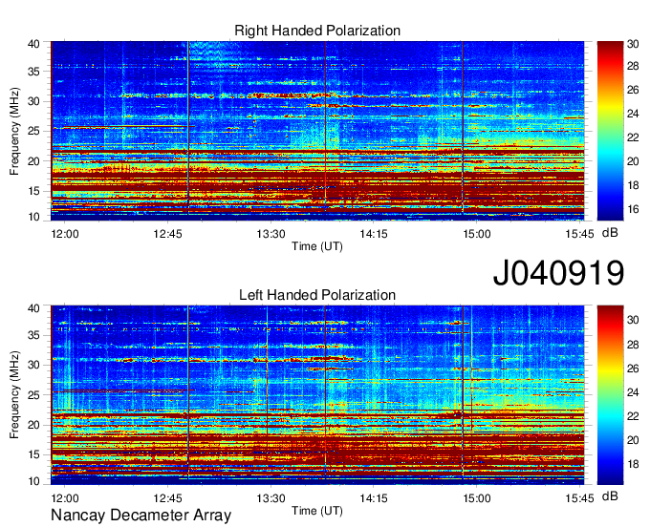
Task: Click the "dB" unit label of Left Handed colorbar
Action: pos(610,495)
